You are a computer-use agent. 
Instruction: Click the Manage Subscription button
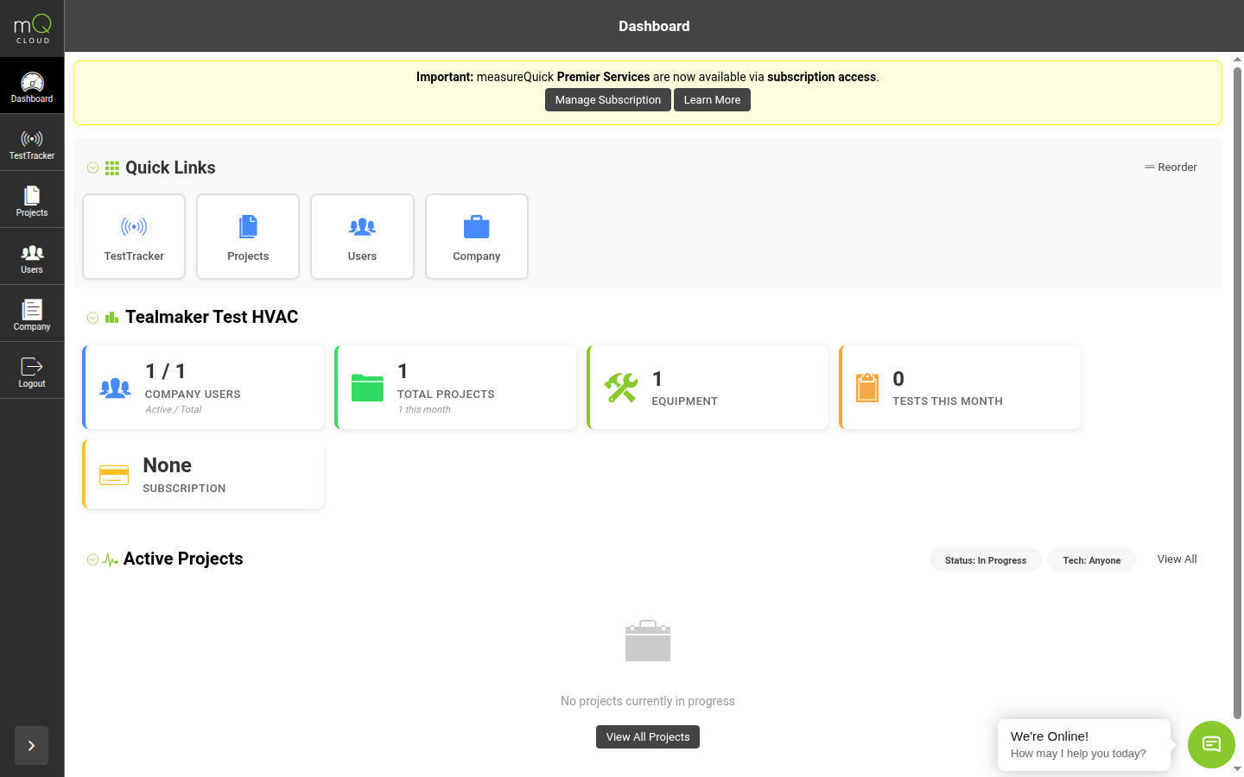pyautogui.click(x=607, y=99)
